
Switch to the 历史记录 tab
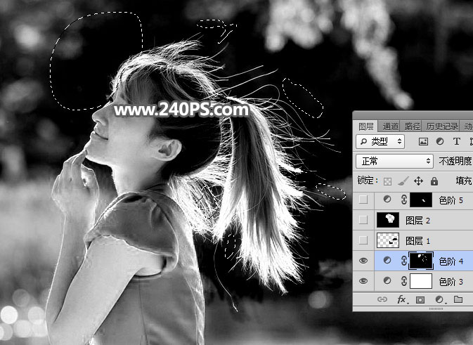coord(441,126)
